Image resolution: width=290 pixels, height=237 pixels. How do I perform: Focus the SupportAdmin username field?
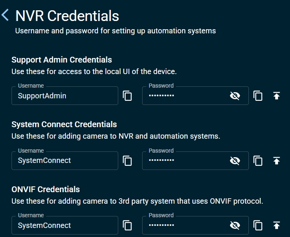click(65, 96)
